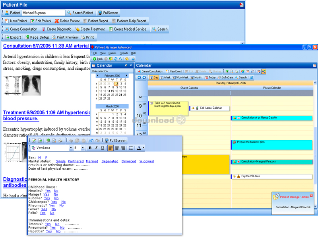Open the View menu
This screenshot has height=239, width=318.
tap(103, 53)
